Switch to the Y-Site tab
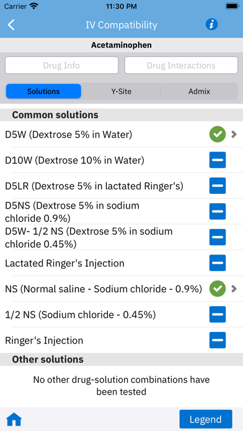243x431 pixels. (121, 91)
